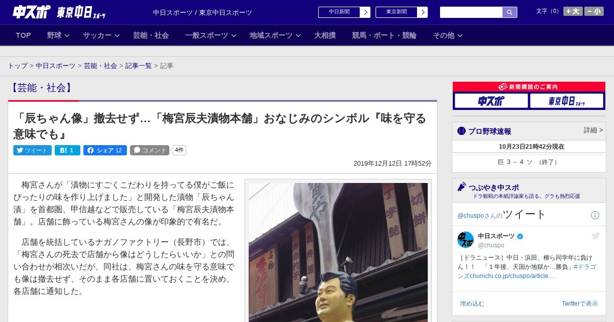Screen dimensions: 614x322
Task: Click the プロ野球速報 baseball icon
Action: click(x=462, y=131)
